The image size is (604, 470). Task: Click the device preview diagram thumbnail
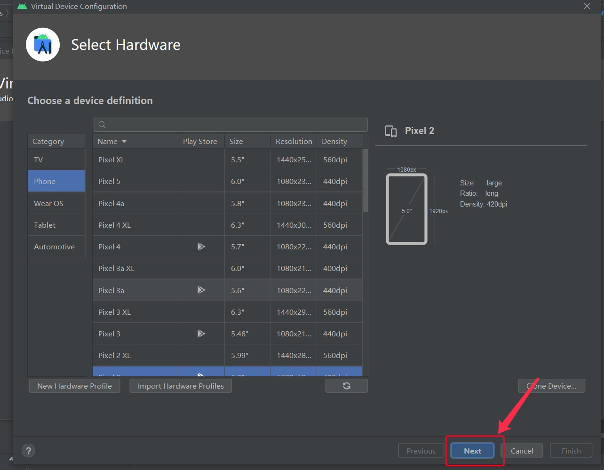pos(407,209)
